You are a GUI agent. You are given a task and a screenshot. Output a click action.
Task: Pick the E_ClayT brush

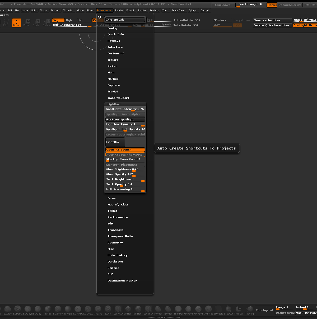[38, 310]
